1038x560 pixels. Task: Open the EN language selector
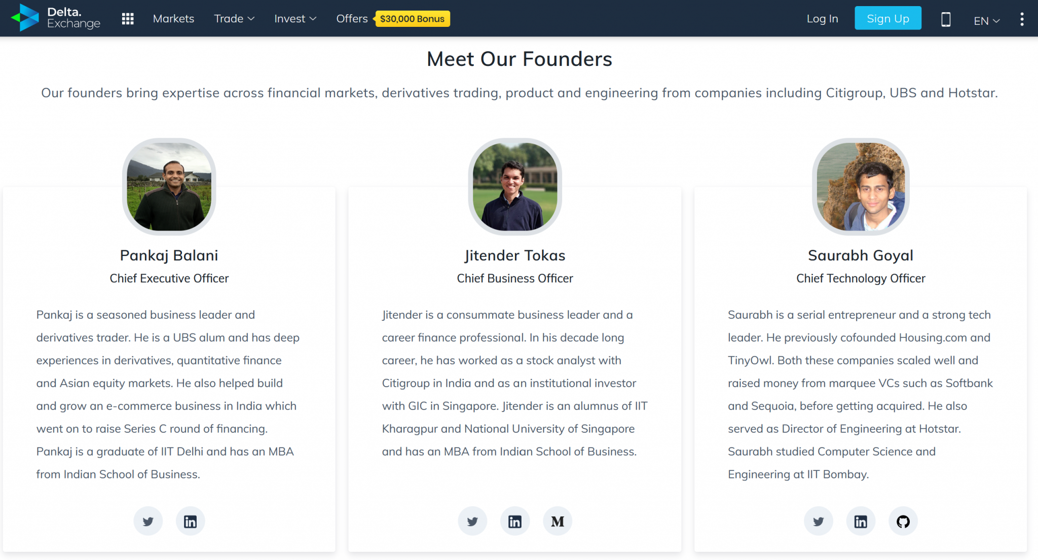[986, 20]
